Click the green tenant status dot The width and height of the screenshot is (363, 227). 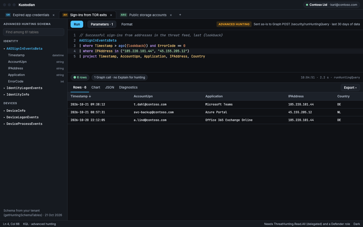[x=307, y=5]
